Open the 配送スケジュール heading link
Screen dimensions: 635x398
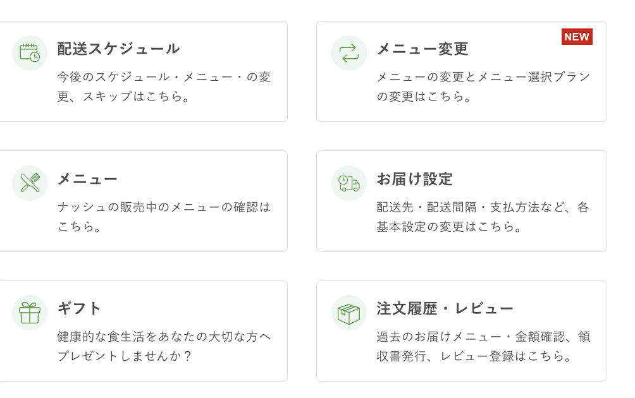118,49
